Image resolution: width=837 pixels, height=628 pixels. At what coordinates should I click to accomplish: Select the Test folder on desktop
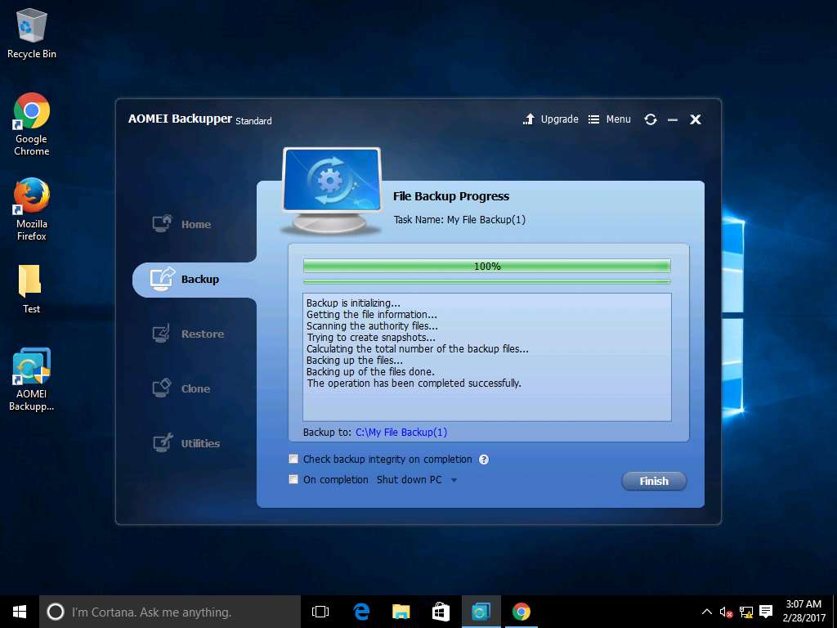[x=31, y=289]
